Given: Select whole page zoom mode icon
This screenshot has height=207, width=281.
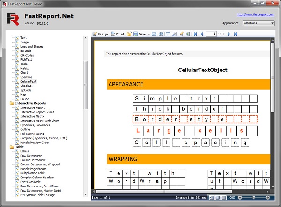Looking at the screenshot, I should (x=212, y=197).
